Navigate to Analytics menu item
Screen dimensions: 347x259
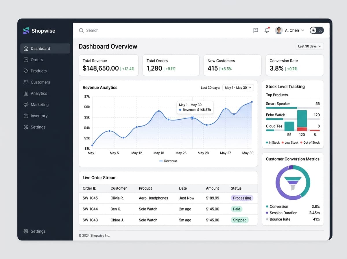(x=45, y=93)
